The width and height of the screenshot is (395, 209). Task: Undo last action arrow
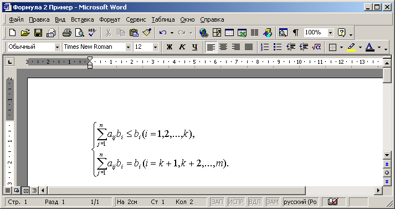tap(163, 33)
